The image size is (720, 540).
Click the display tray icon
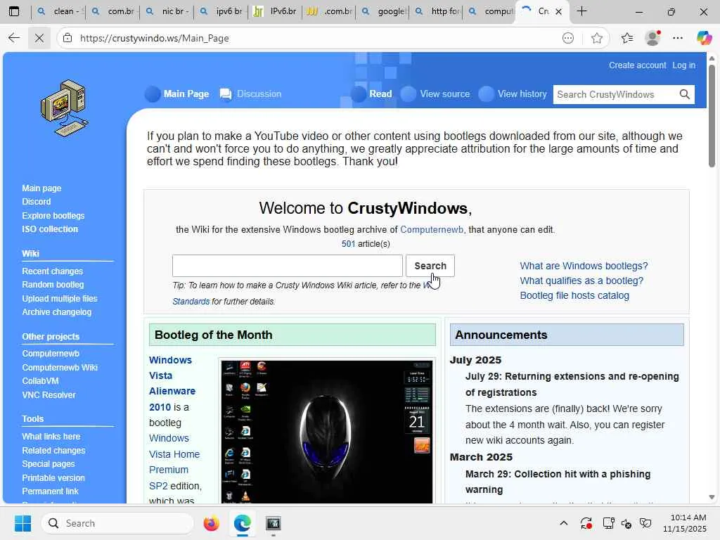pyautogui.click(x=608, y=523)
